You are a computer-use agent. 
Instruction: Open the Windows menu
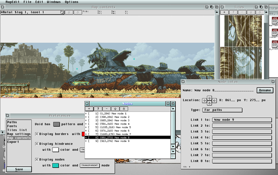click(x=53, y=2)
